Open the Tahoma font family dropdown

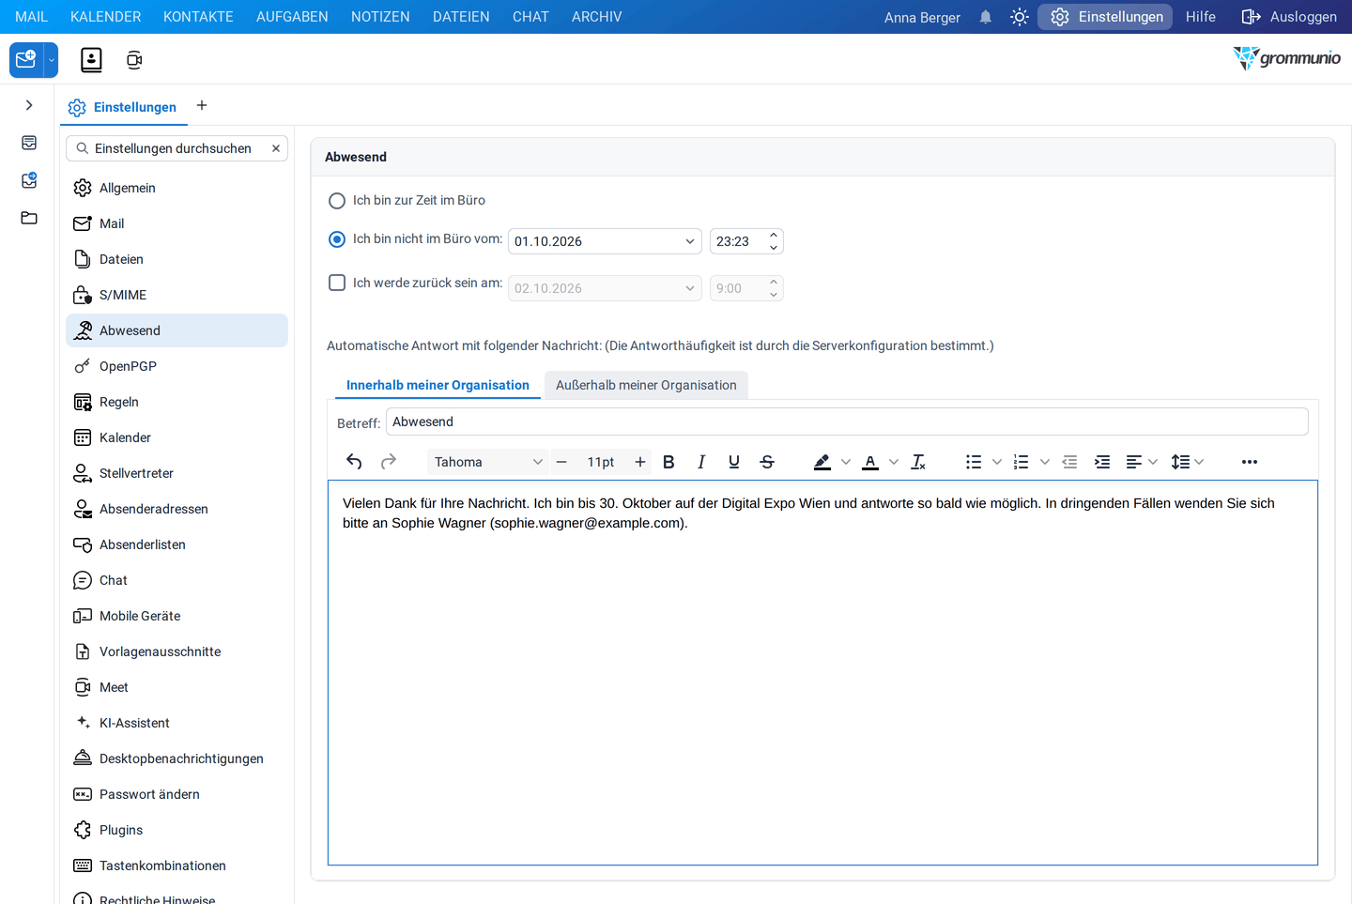coord(488,462)
